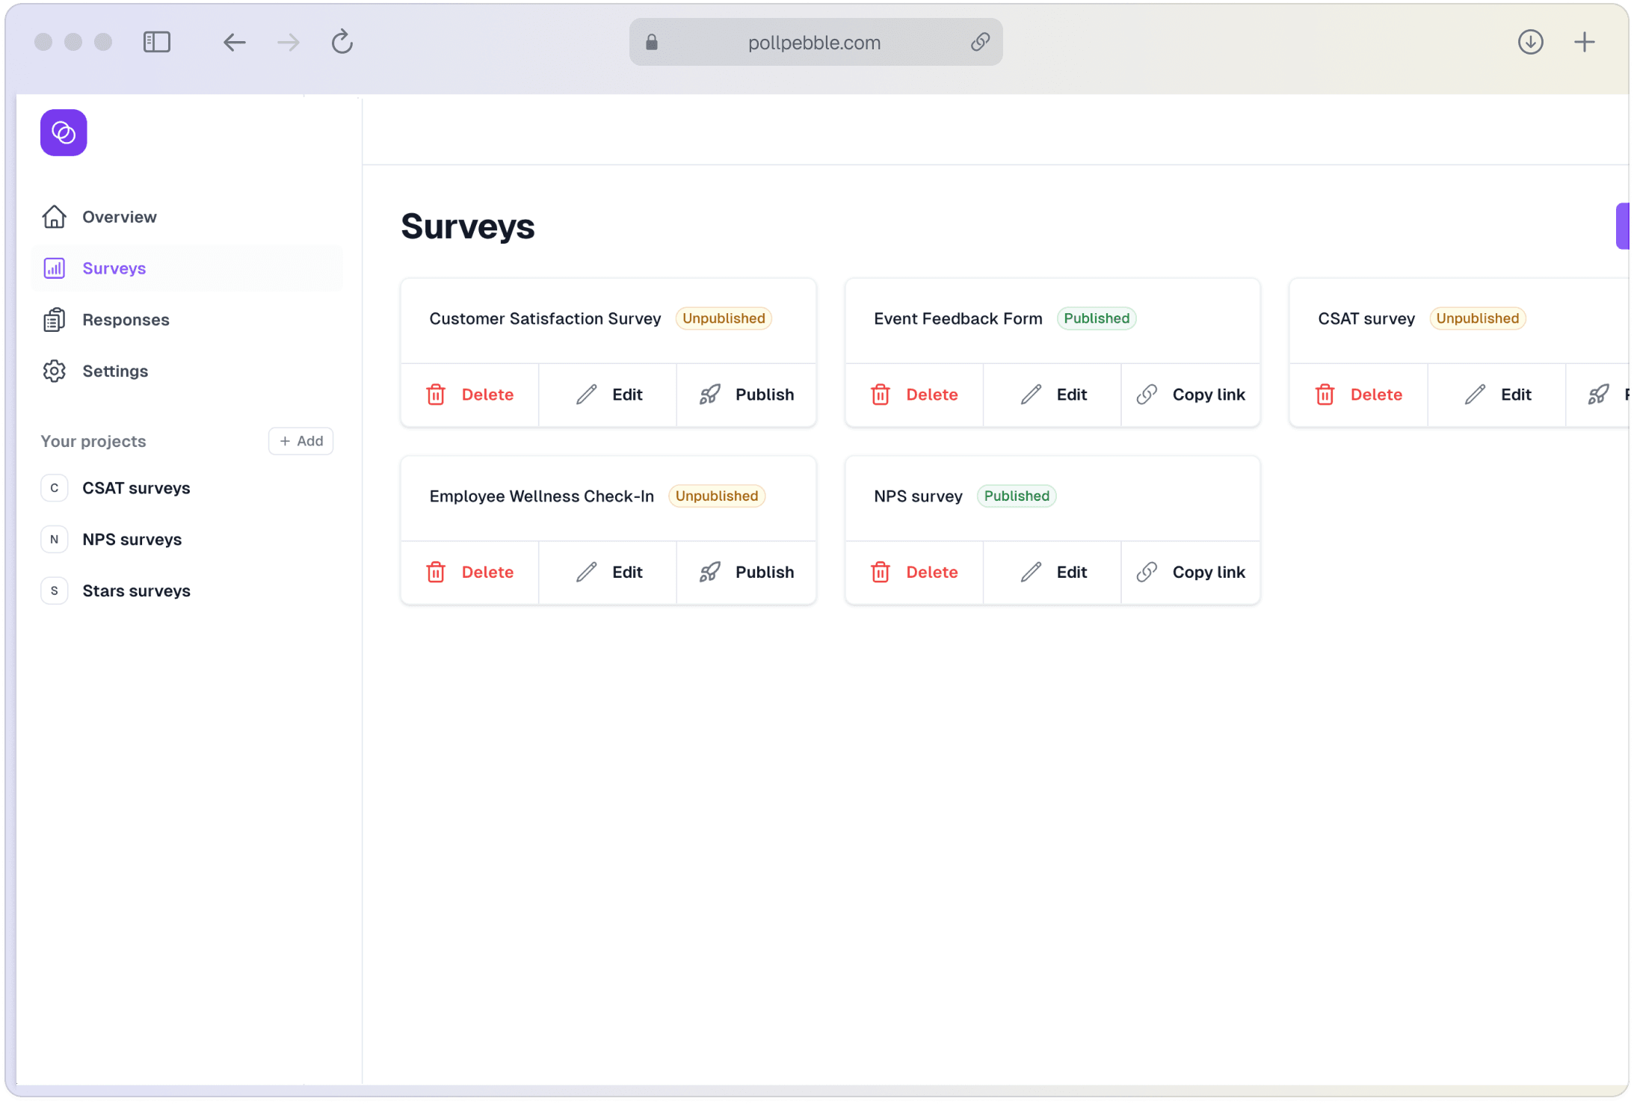This screenshot has width=1634, height=1104.
Task: Click rocket icon on Employee Wellness Check-In
Action: point(709,573)
